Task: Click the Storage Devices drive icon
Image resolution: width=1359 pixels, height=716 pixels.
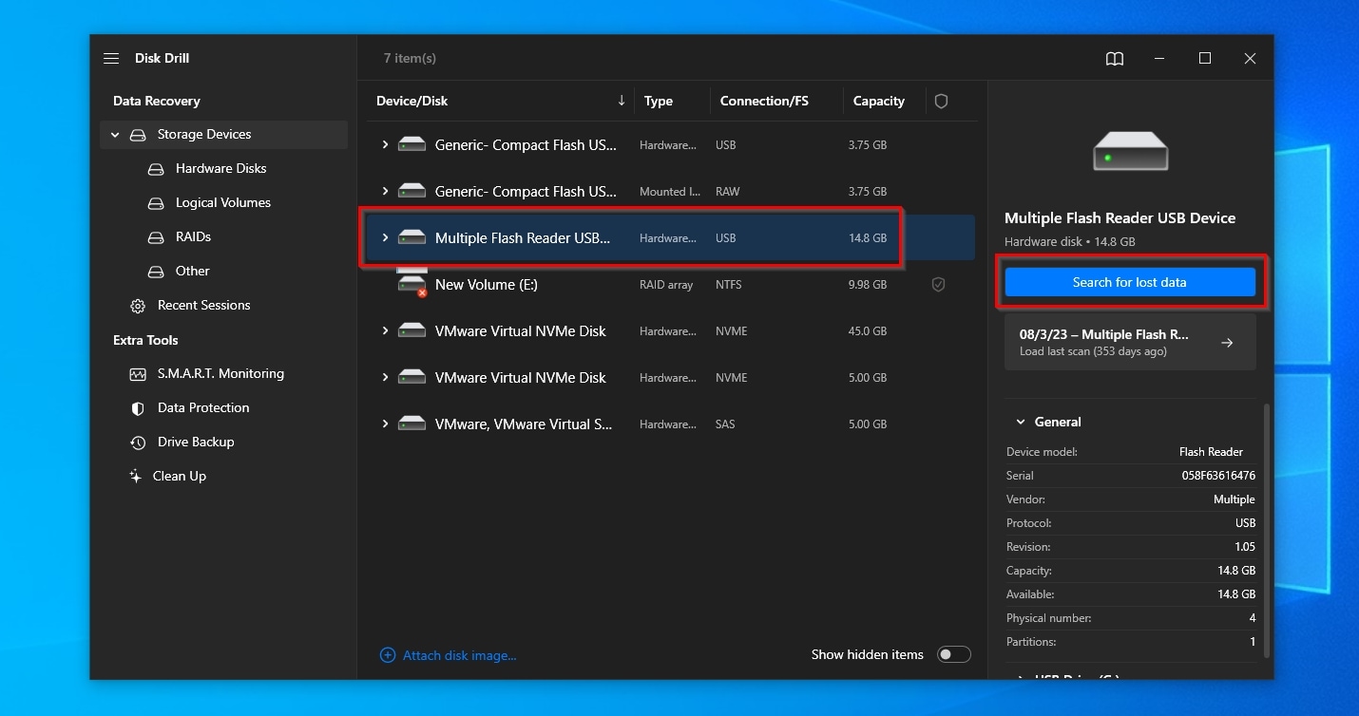Action: pyautogui.click(x=138, y=135)
